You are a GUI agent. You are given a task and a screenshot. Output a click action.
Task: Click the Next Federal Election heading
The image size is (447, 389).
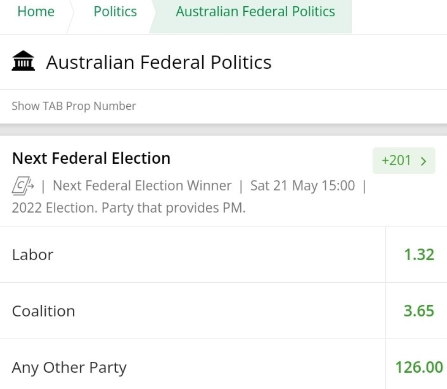point(91,158)
